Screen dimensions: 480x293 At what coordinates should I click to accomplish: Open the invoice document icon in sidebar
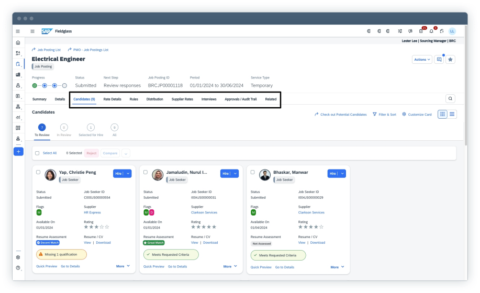[18, 96]
